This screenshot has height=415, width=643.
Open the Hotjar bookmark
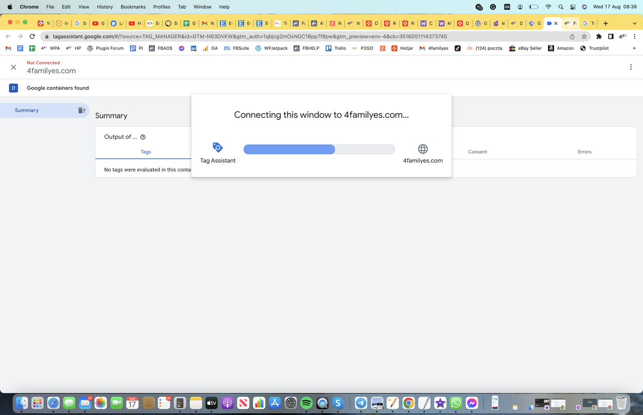point(402,48)
